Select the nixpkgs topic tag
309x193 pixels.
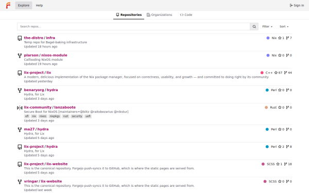(55, 116)
